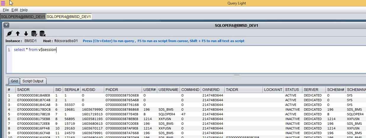Click the SADDR column header
The width and height of the screenshot is (366, 138).
click(23, 90)
